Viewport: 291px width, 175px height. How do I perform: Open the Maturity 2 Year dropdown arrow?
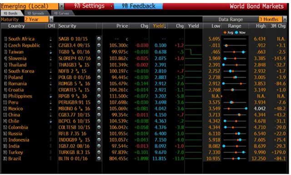pyautogui.click(x=51, y=19)
